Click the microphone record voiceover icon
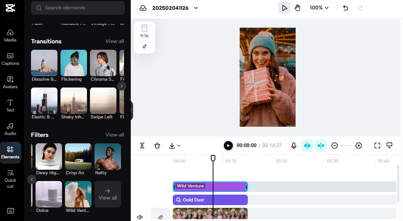The height and width of the screenshot is (221, 403). [294, 146]
